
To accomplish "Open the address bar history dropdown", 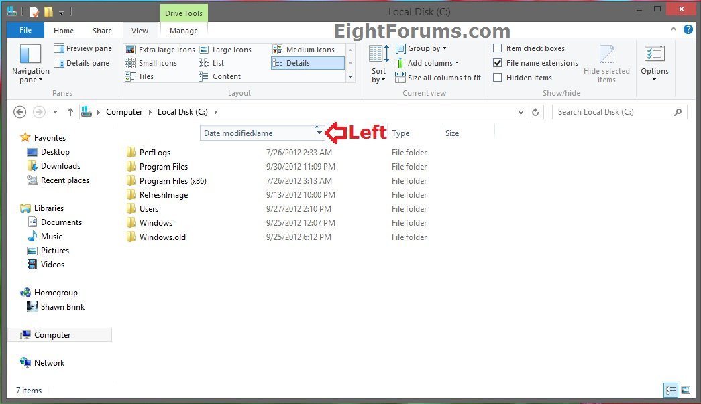I will coord(521,112).
